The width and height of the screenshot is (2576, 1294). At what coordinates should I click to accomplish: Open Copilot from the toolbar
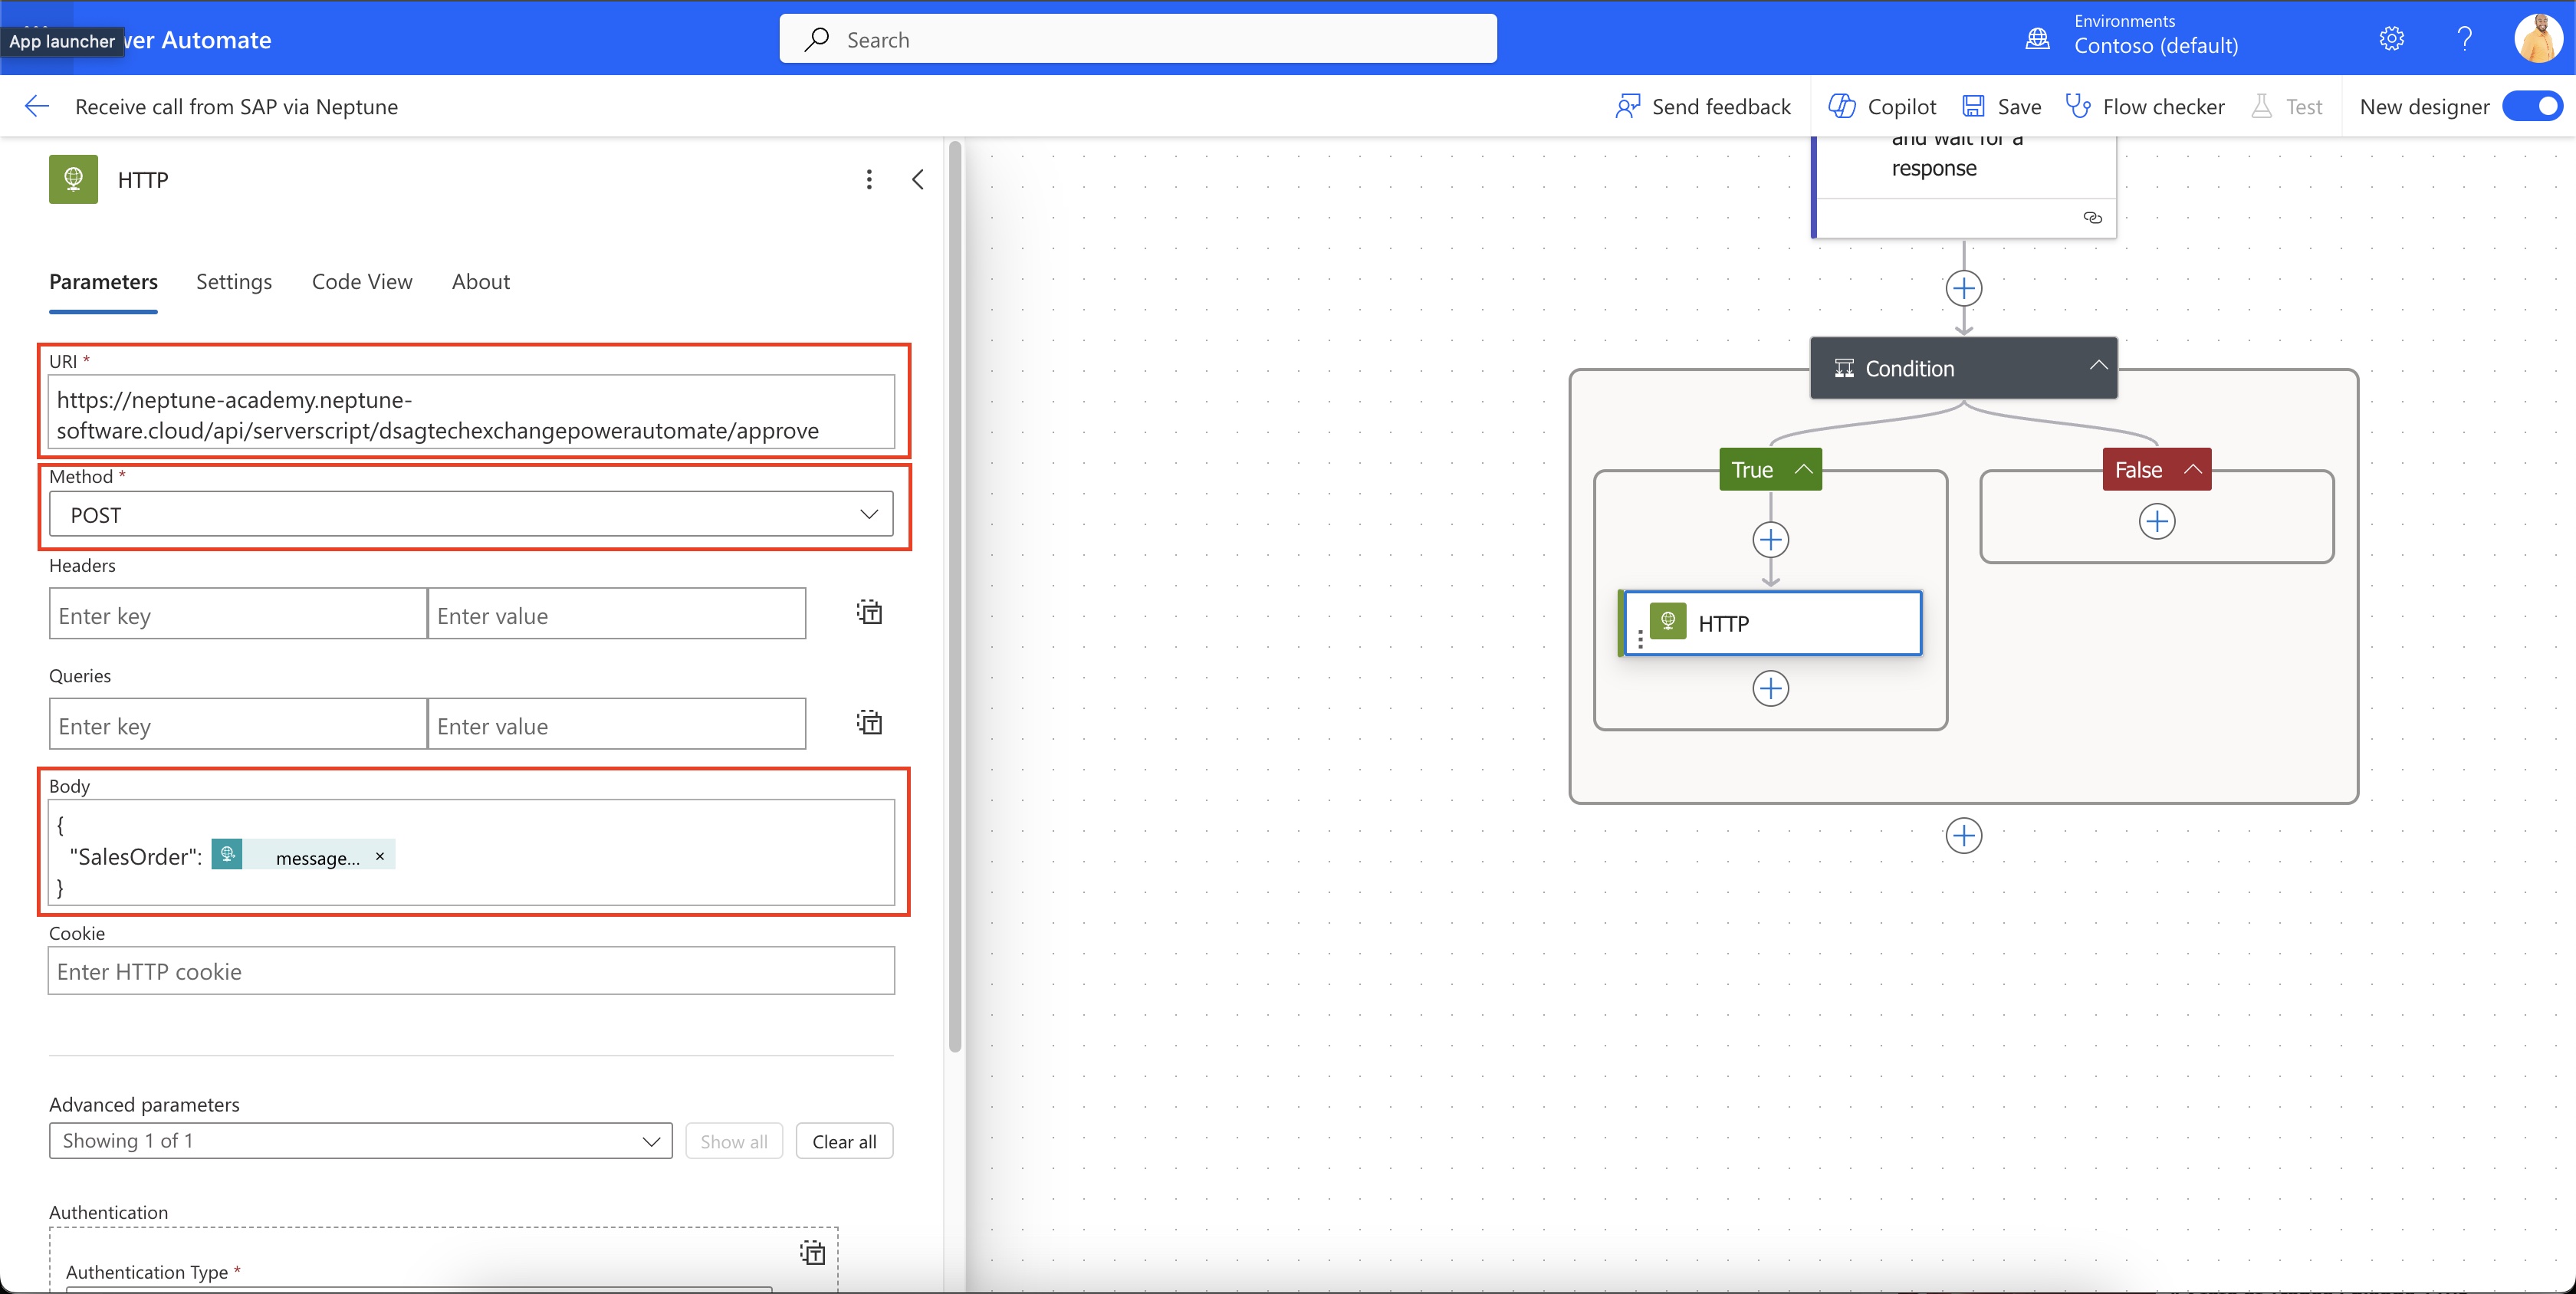coord(1882,106)
